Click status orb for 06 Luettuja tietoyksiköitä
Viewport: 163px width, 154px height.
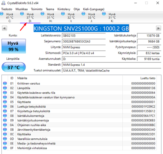[x=5, y=107]
